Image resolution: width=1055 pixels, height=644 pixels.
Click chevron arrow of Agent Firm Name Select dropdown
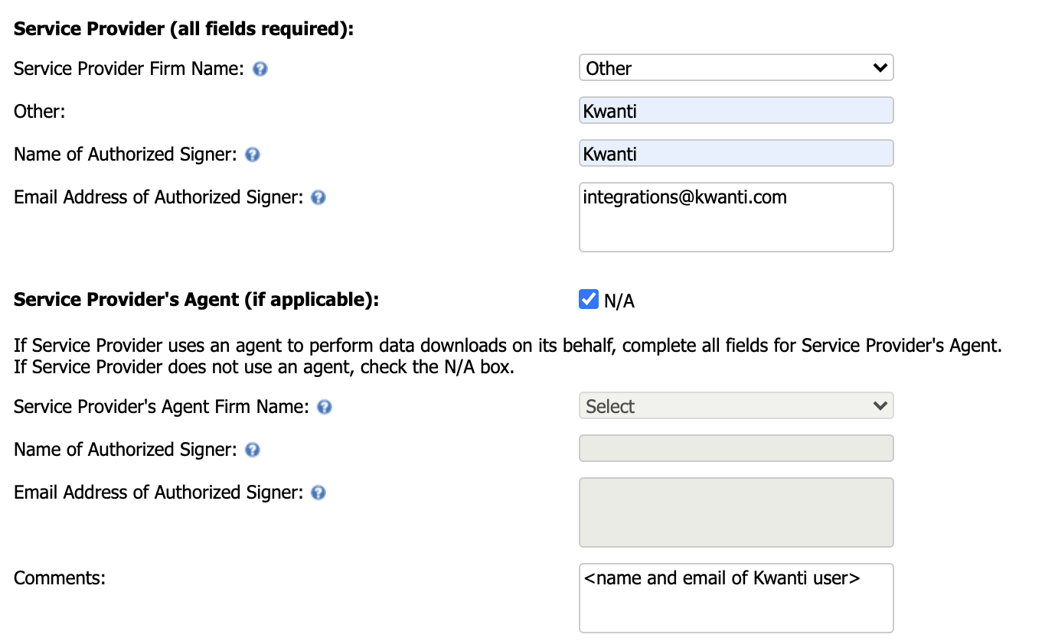[x=880, y=406]
